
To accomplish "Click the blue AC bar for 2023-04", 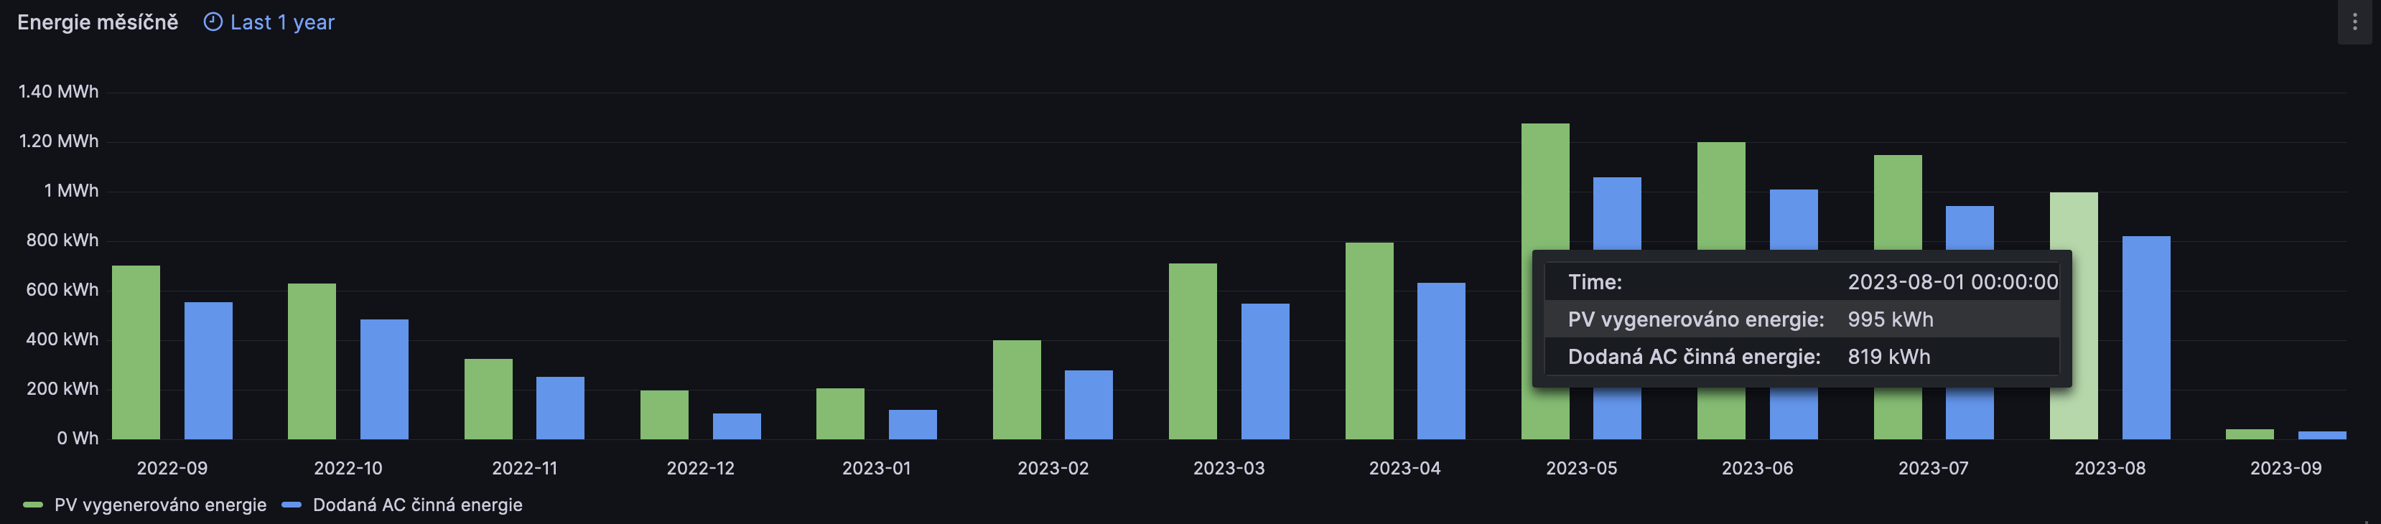I will click(x=1442, y=360).
